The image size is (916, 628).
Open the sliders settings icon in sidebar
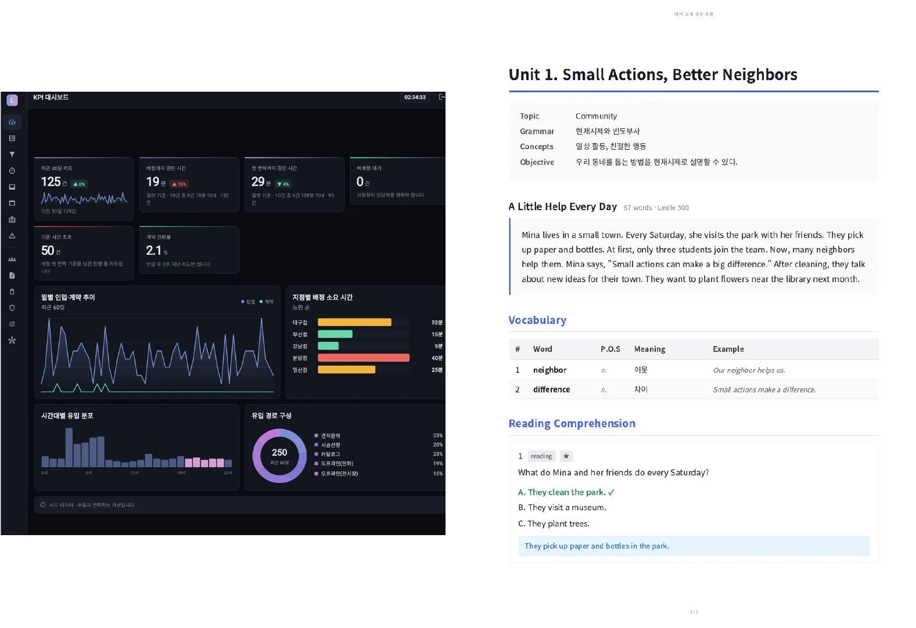point(12,324)
